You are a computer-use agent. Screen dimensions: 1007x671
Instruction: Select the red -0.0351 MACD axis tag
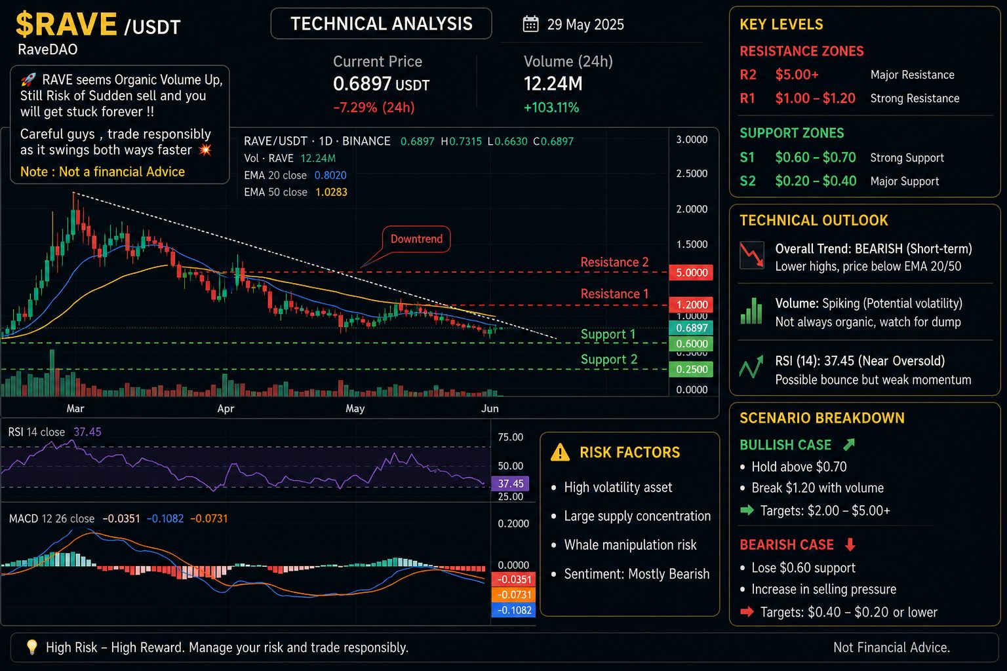point(514,579)
